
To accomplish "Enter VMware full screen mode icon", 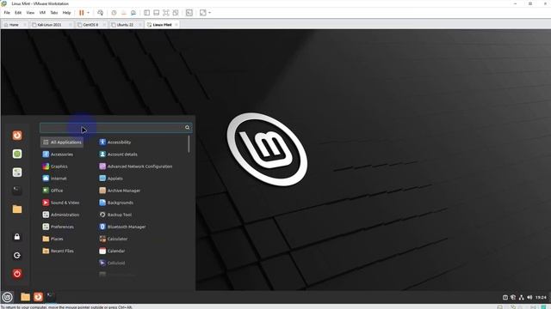I will 166,13.
